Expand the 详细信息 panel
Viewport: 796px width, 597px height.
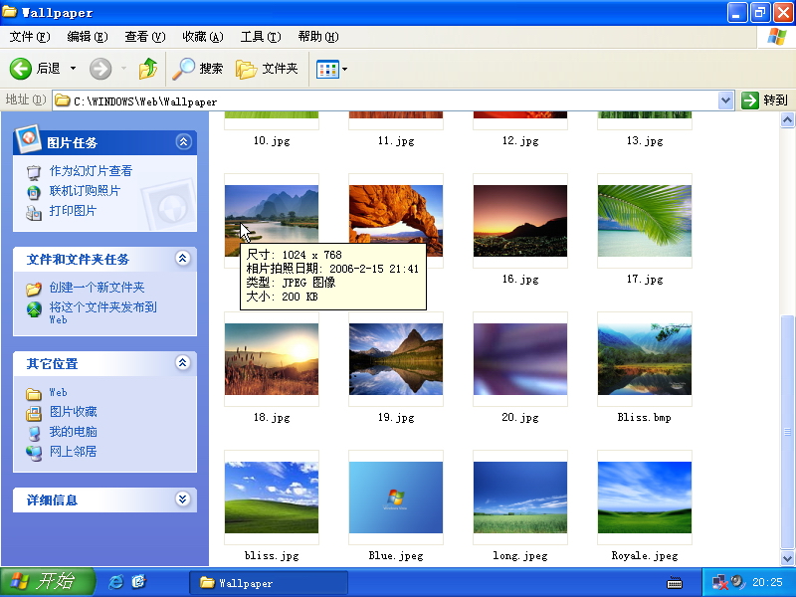[183, 499]
